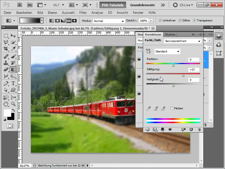Delete adjustment layer with trash icon
Viewport: 225px width, 169px height.
pos(199,130)
